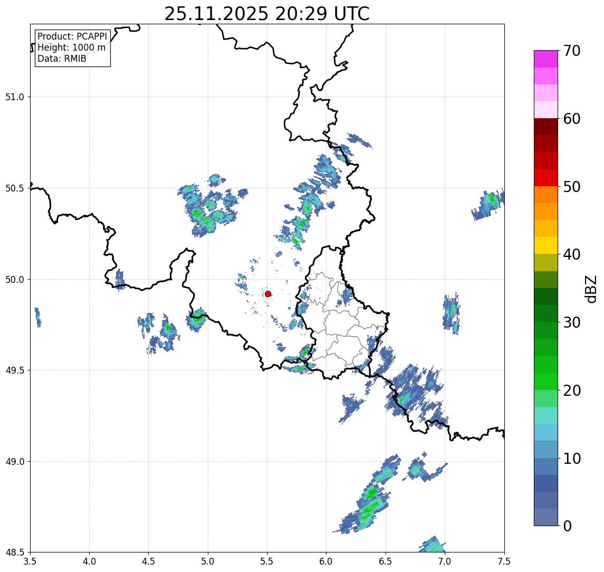Click the longitude tick label "7.0"

(445, 561)
